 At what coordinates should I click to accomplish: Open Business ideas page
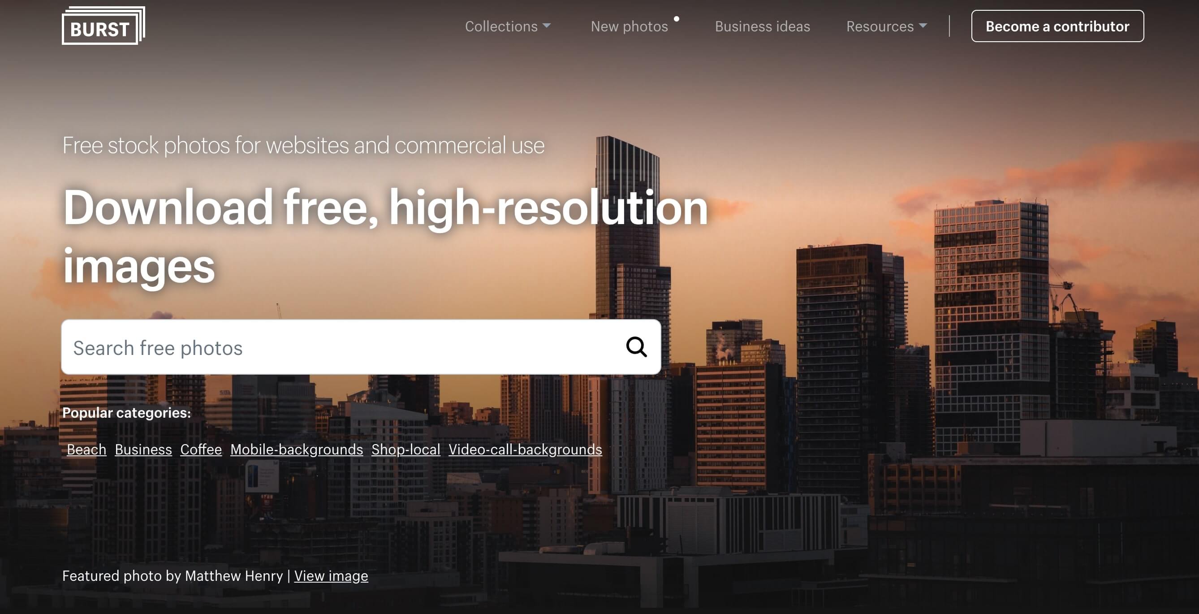tap(762, 26)
